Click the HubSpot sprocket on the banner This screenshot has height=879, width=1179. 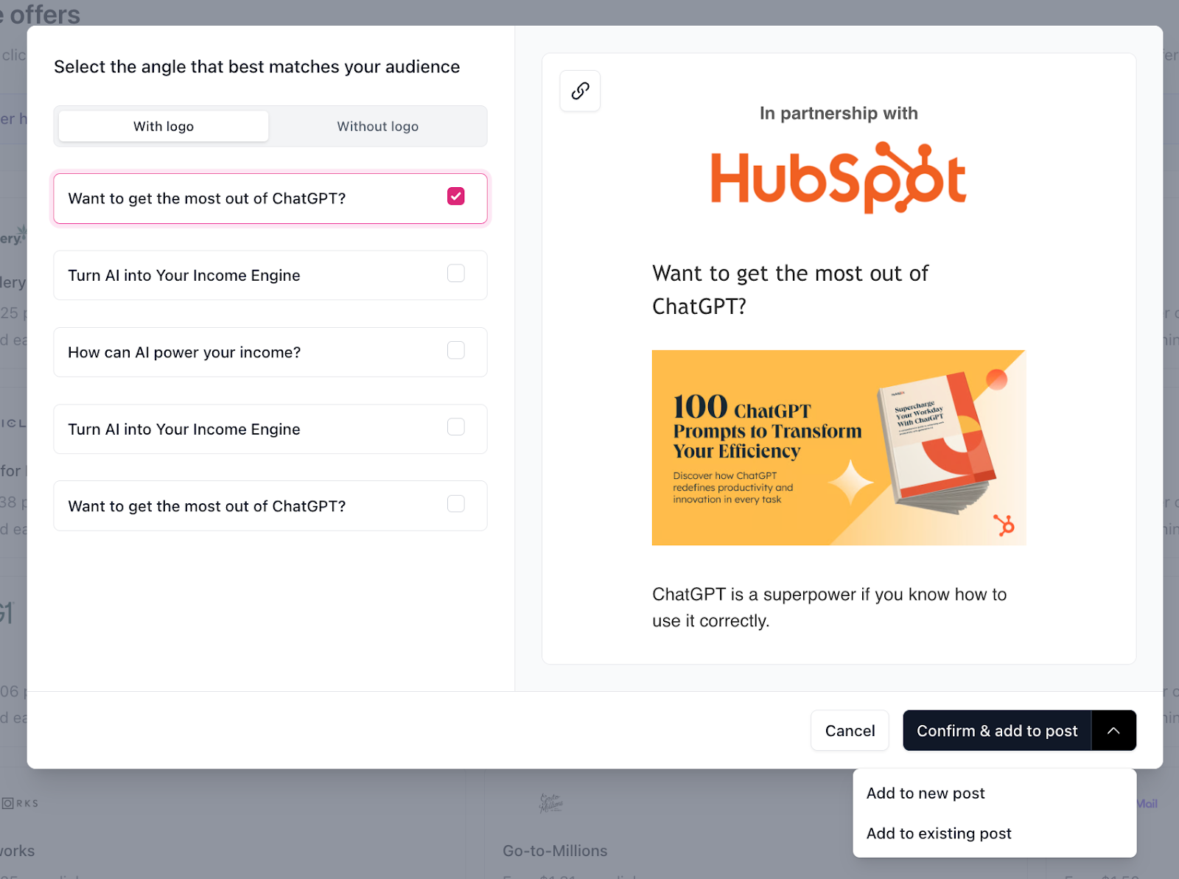coord(1004,525)
